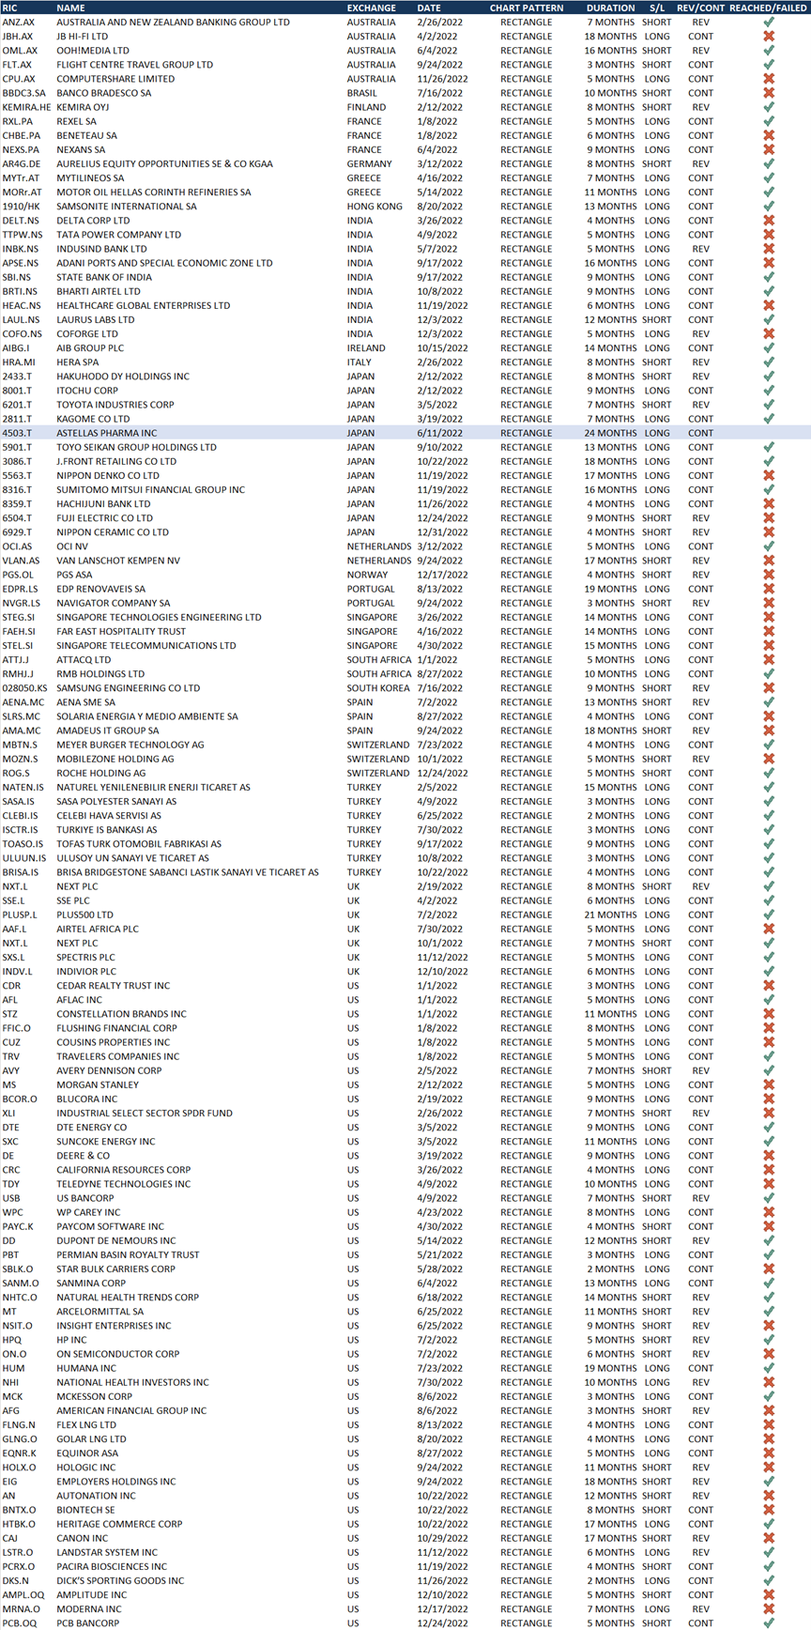The height and width of the screenshot is (1630, 811).
Task: Click the DURATION column header
Action: click(610, 8)
